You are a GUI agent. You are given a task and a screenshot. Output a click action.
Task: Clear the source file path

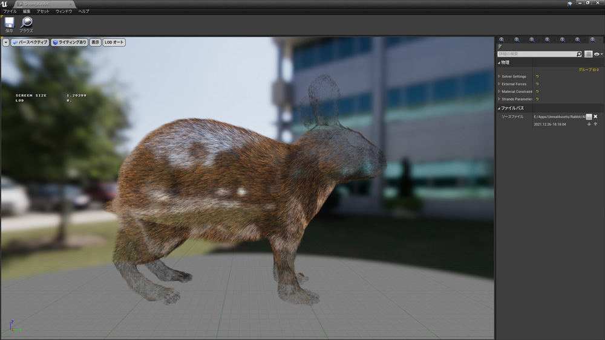pyautogui.click(x=595, y=117)
